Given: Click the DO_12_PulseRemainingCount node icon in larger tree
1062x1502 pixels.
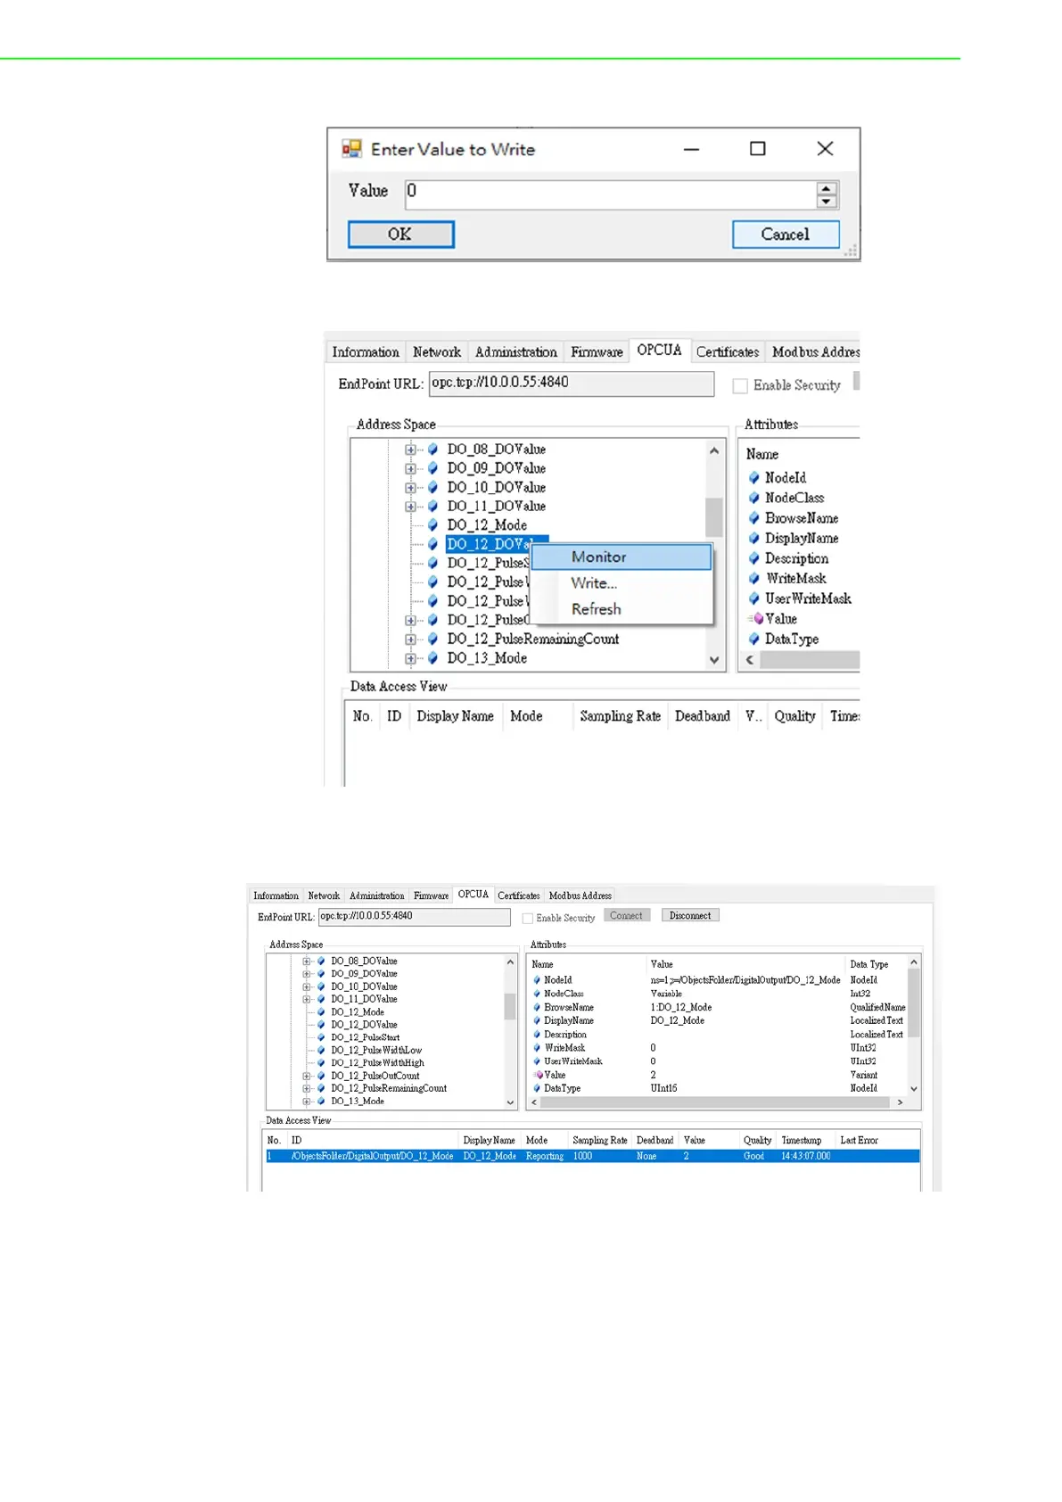Looking at the screenshot, I should click(x=432, y=640).
